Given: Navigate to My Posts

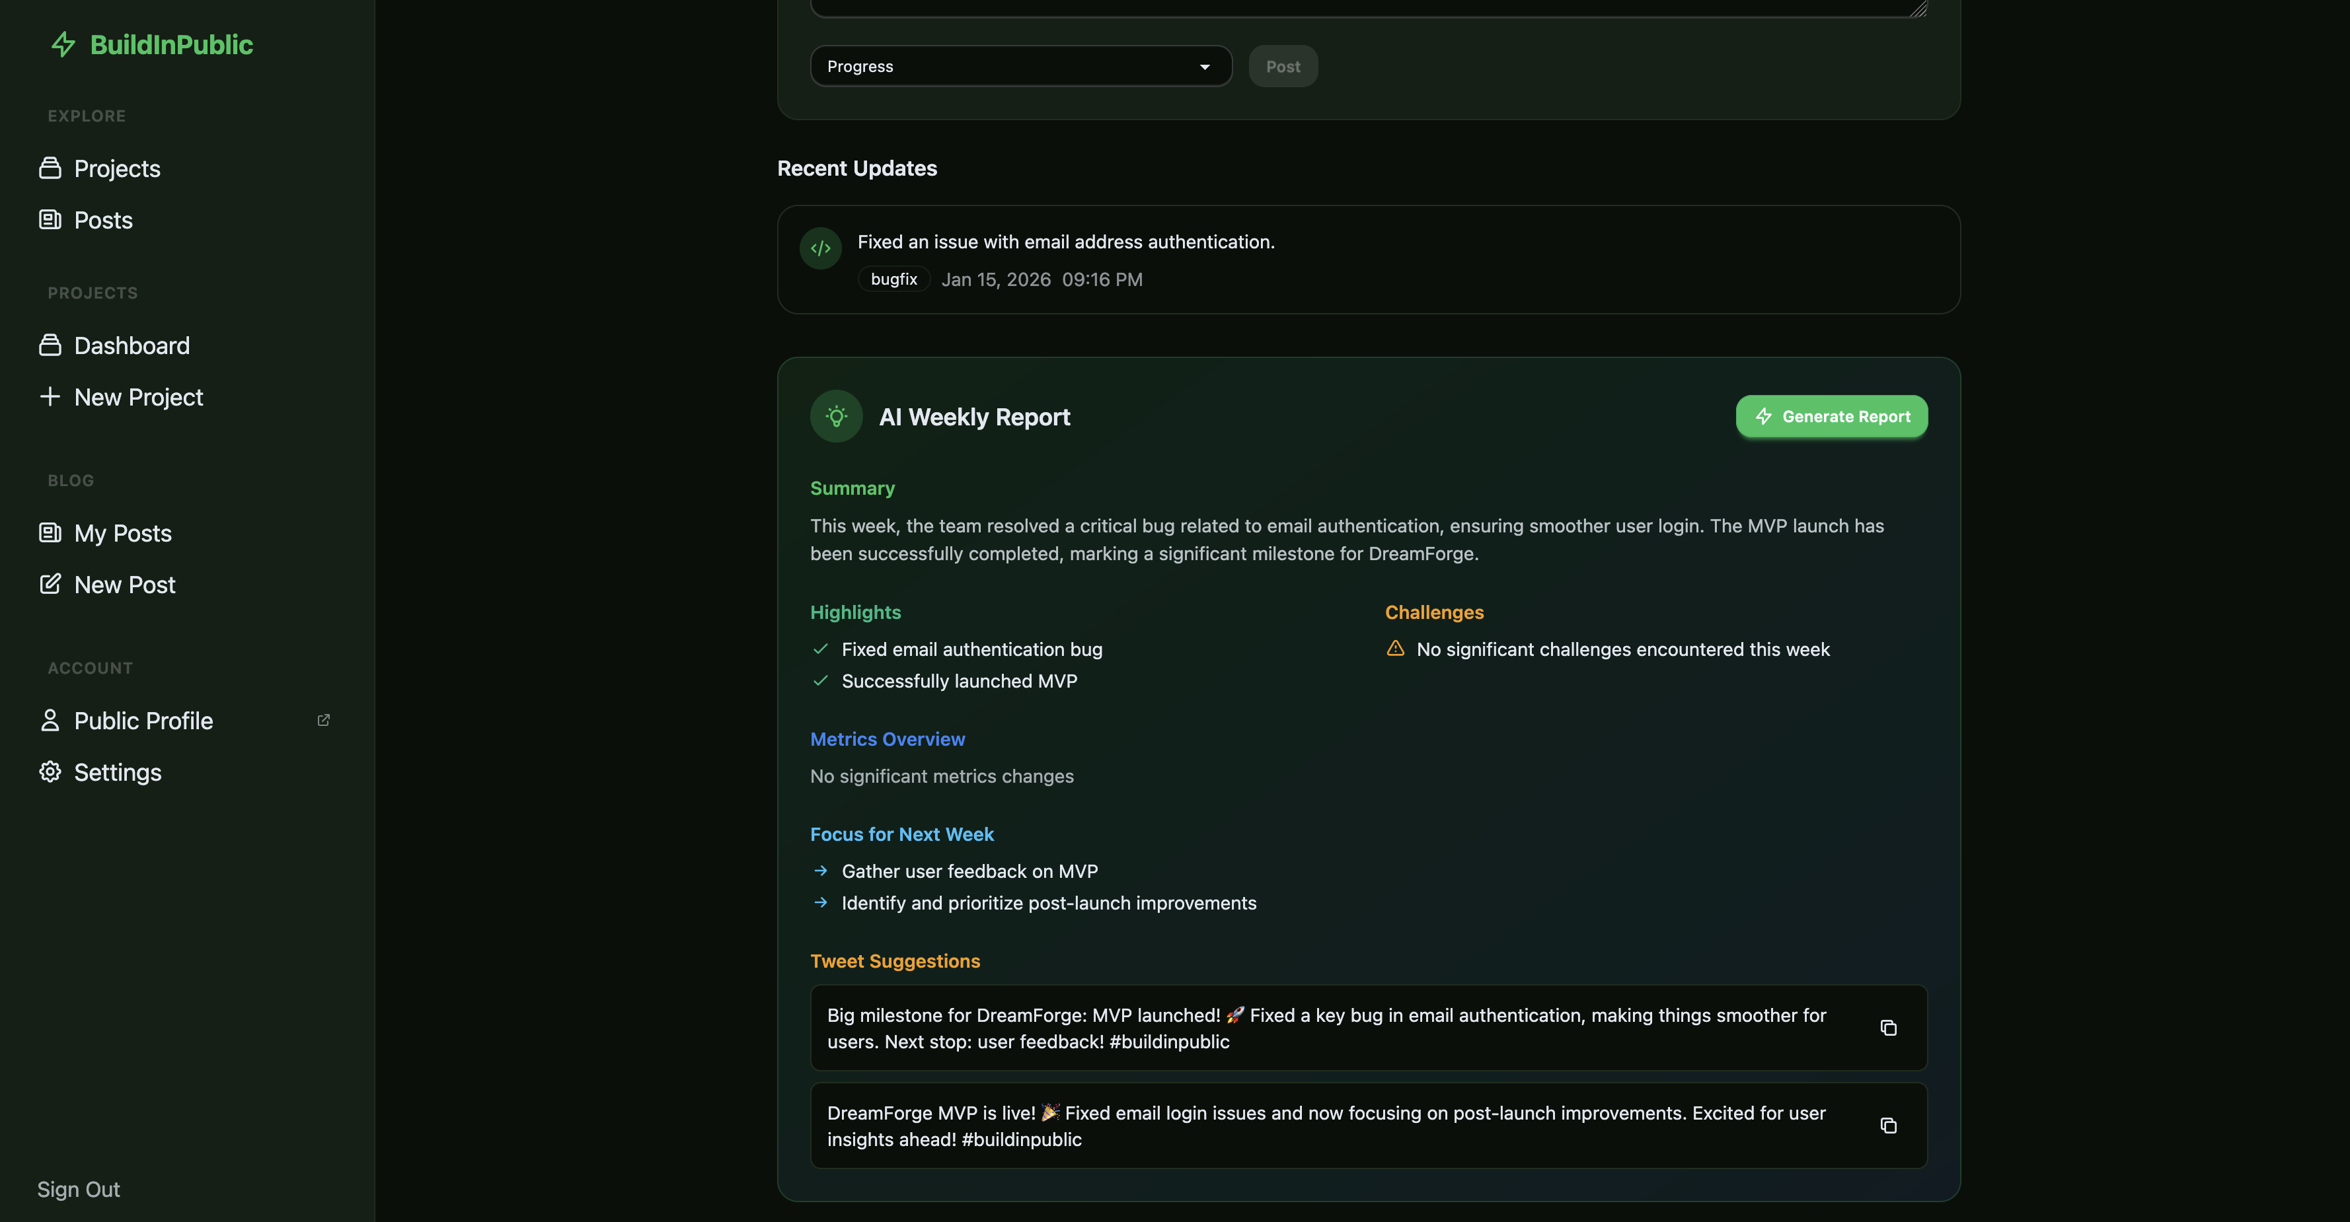Looking at the screenshot, I should tap(122, 534).
